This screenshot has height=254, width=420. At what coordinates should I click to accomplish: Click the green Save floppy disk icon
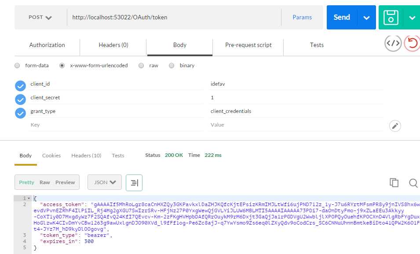(391, 18)
